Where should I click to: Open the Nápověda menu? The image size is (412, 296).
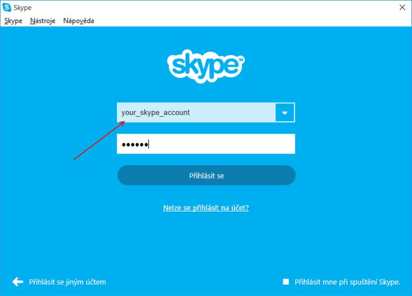point(79,21)
